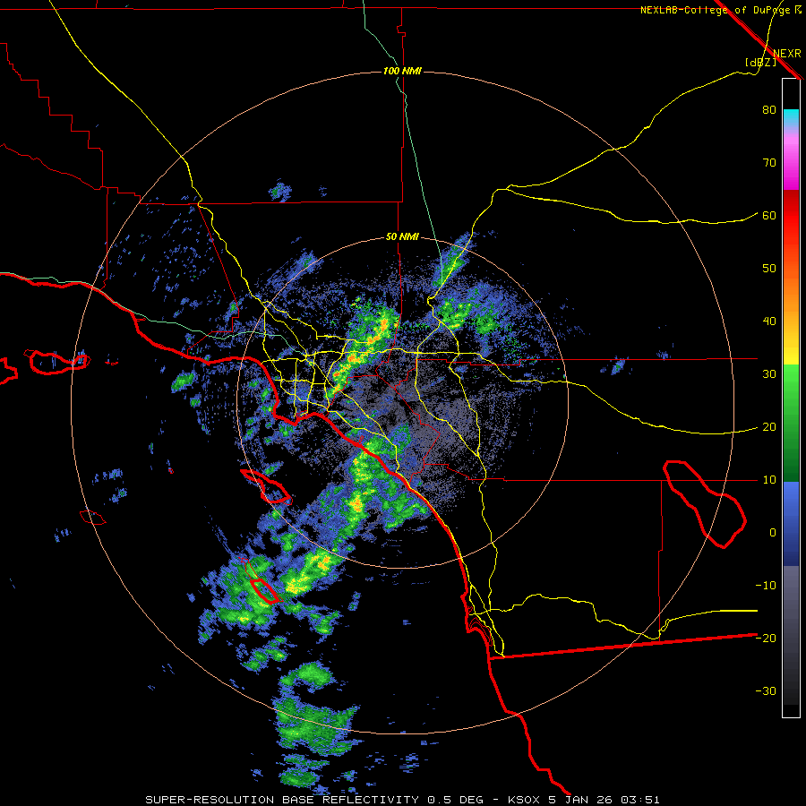This screenshot has height=806, width=806.
Task: Click the 20 dBZ scale label
Action: (769, 427)
